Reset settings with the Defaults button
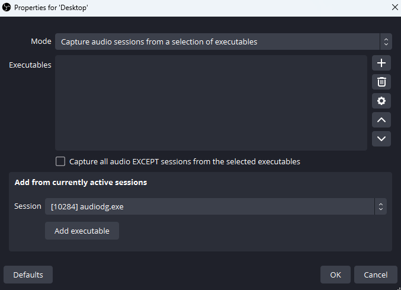 28,275
